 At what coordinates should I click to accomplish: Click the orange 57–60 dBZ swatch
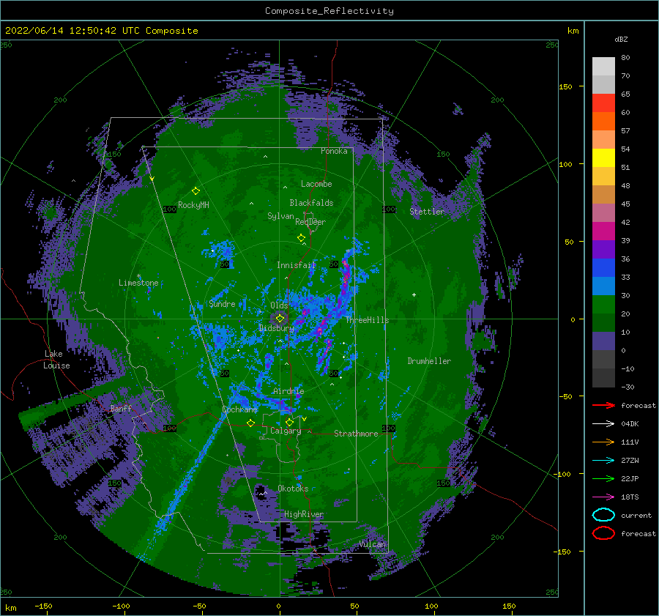tap(603, 121)
